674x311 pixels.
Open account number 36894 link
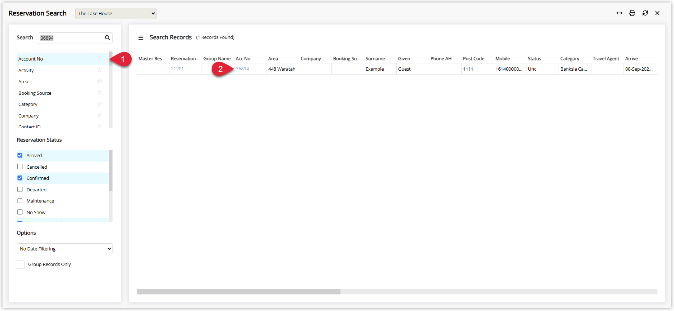[x=242, y=69]
